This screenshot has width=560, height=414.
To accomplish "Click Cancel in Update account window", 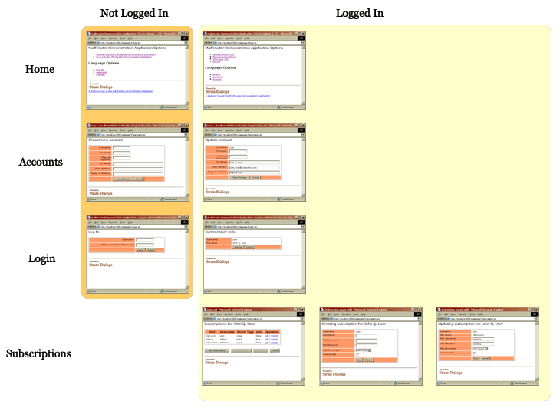I will (x=255, y=177).
